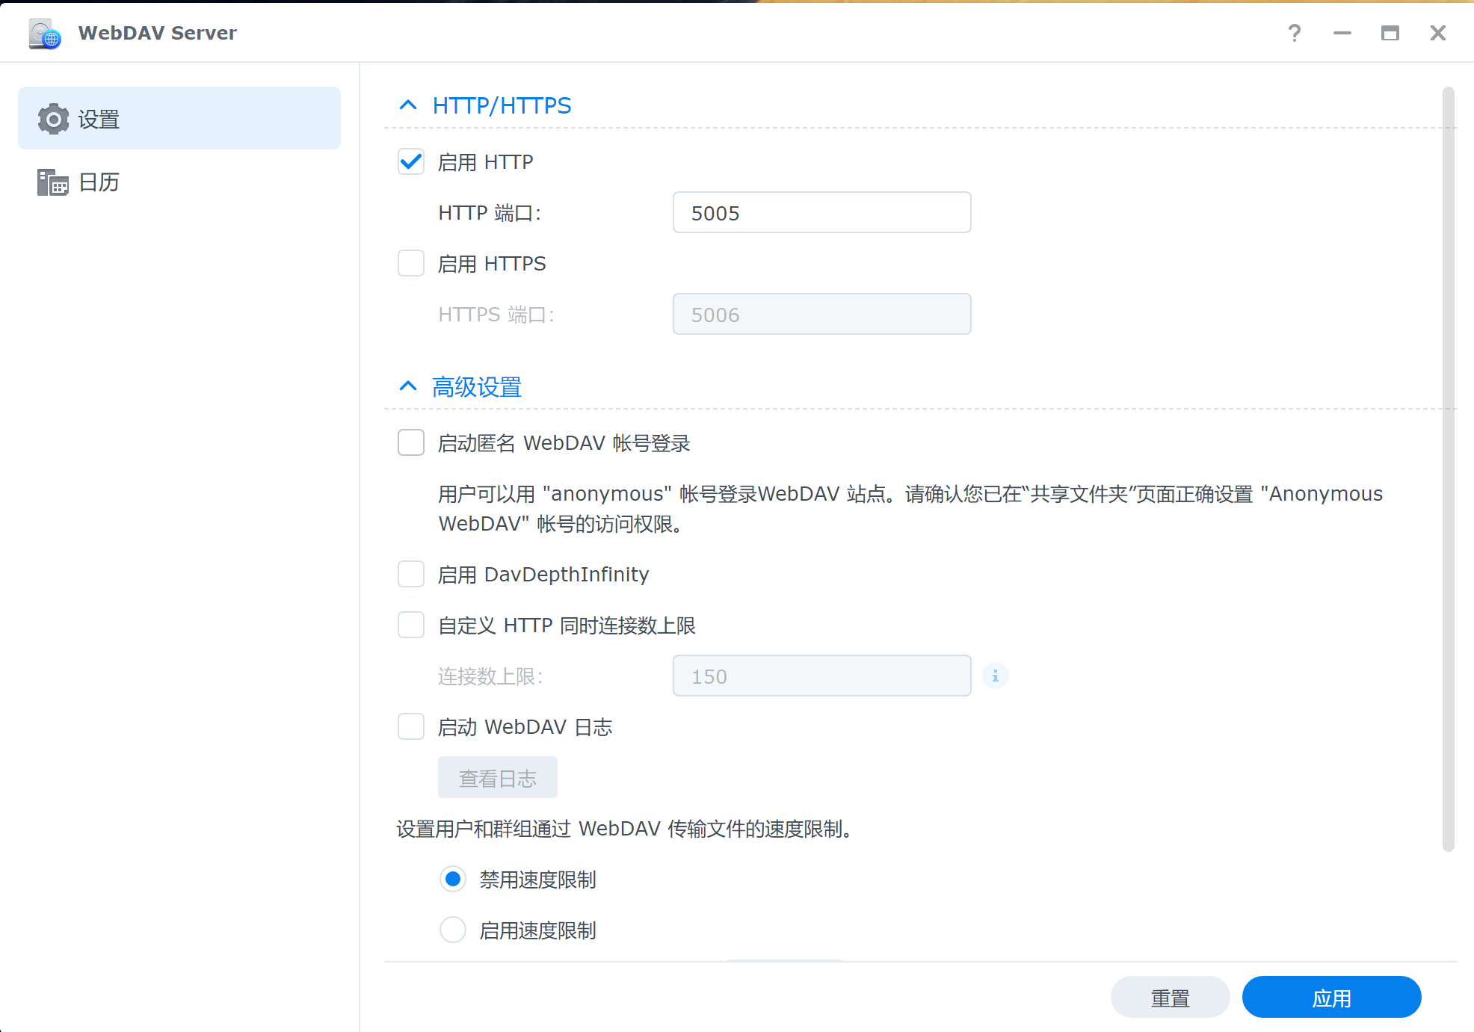
Task: Click the WebDAV Server app icon
Action: click(45, 33)
